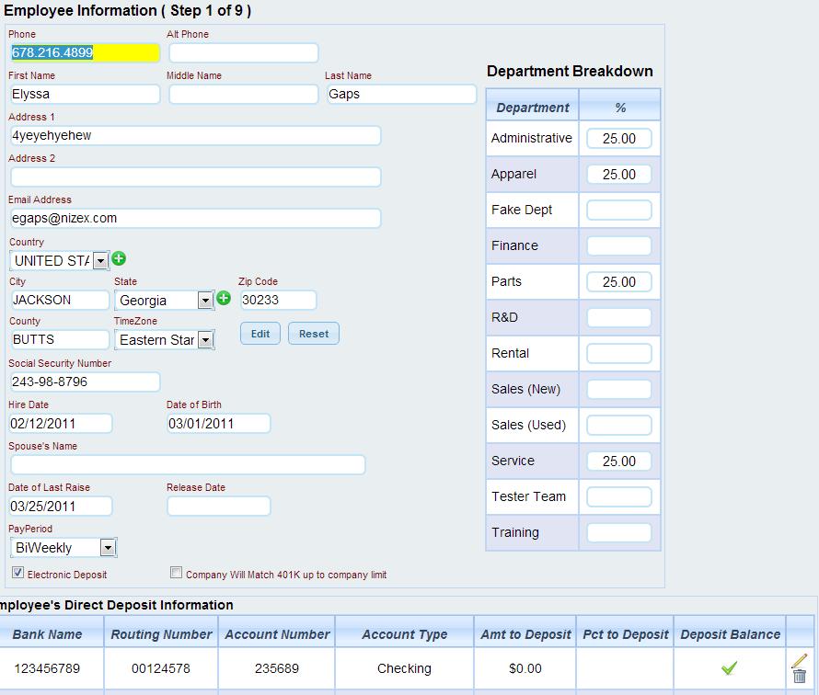Click the Release Date input field
This screenshot has height=695, width=819.
pyautogui.click(x=219, y=507)
